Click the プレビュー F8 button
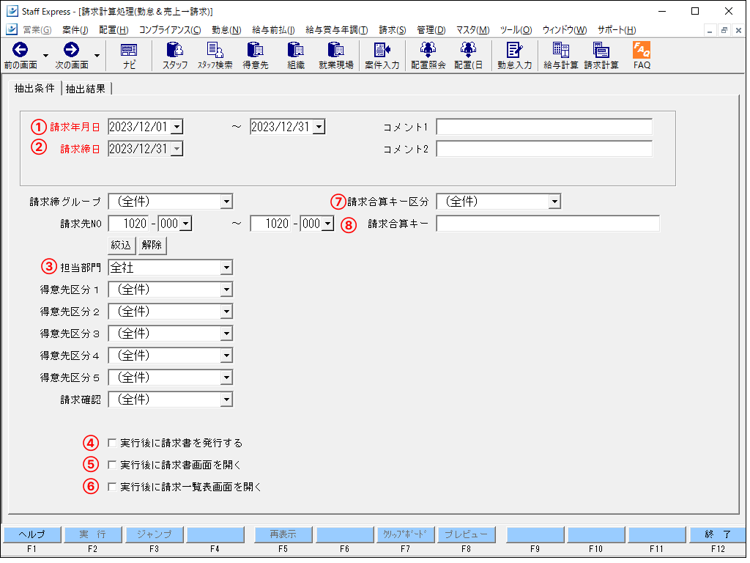 pos(466,534)
